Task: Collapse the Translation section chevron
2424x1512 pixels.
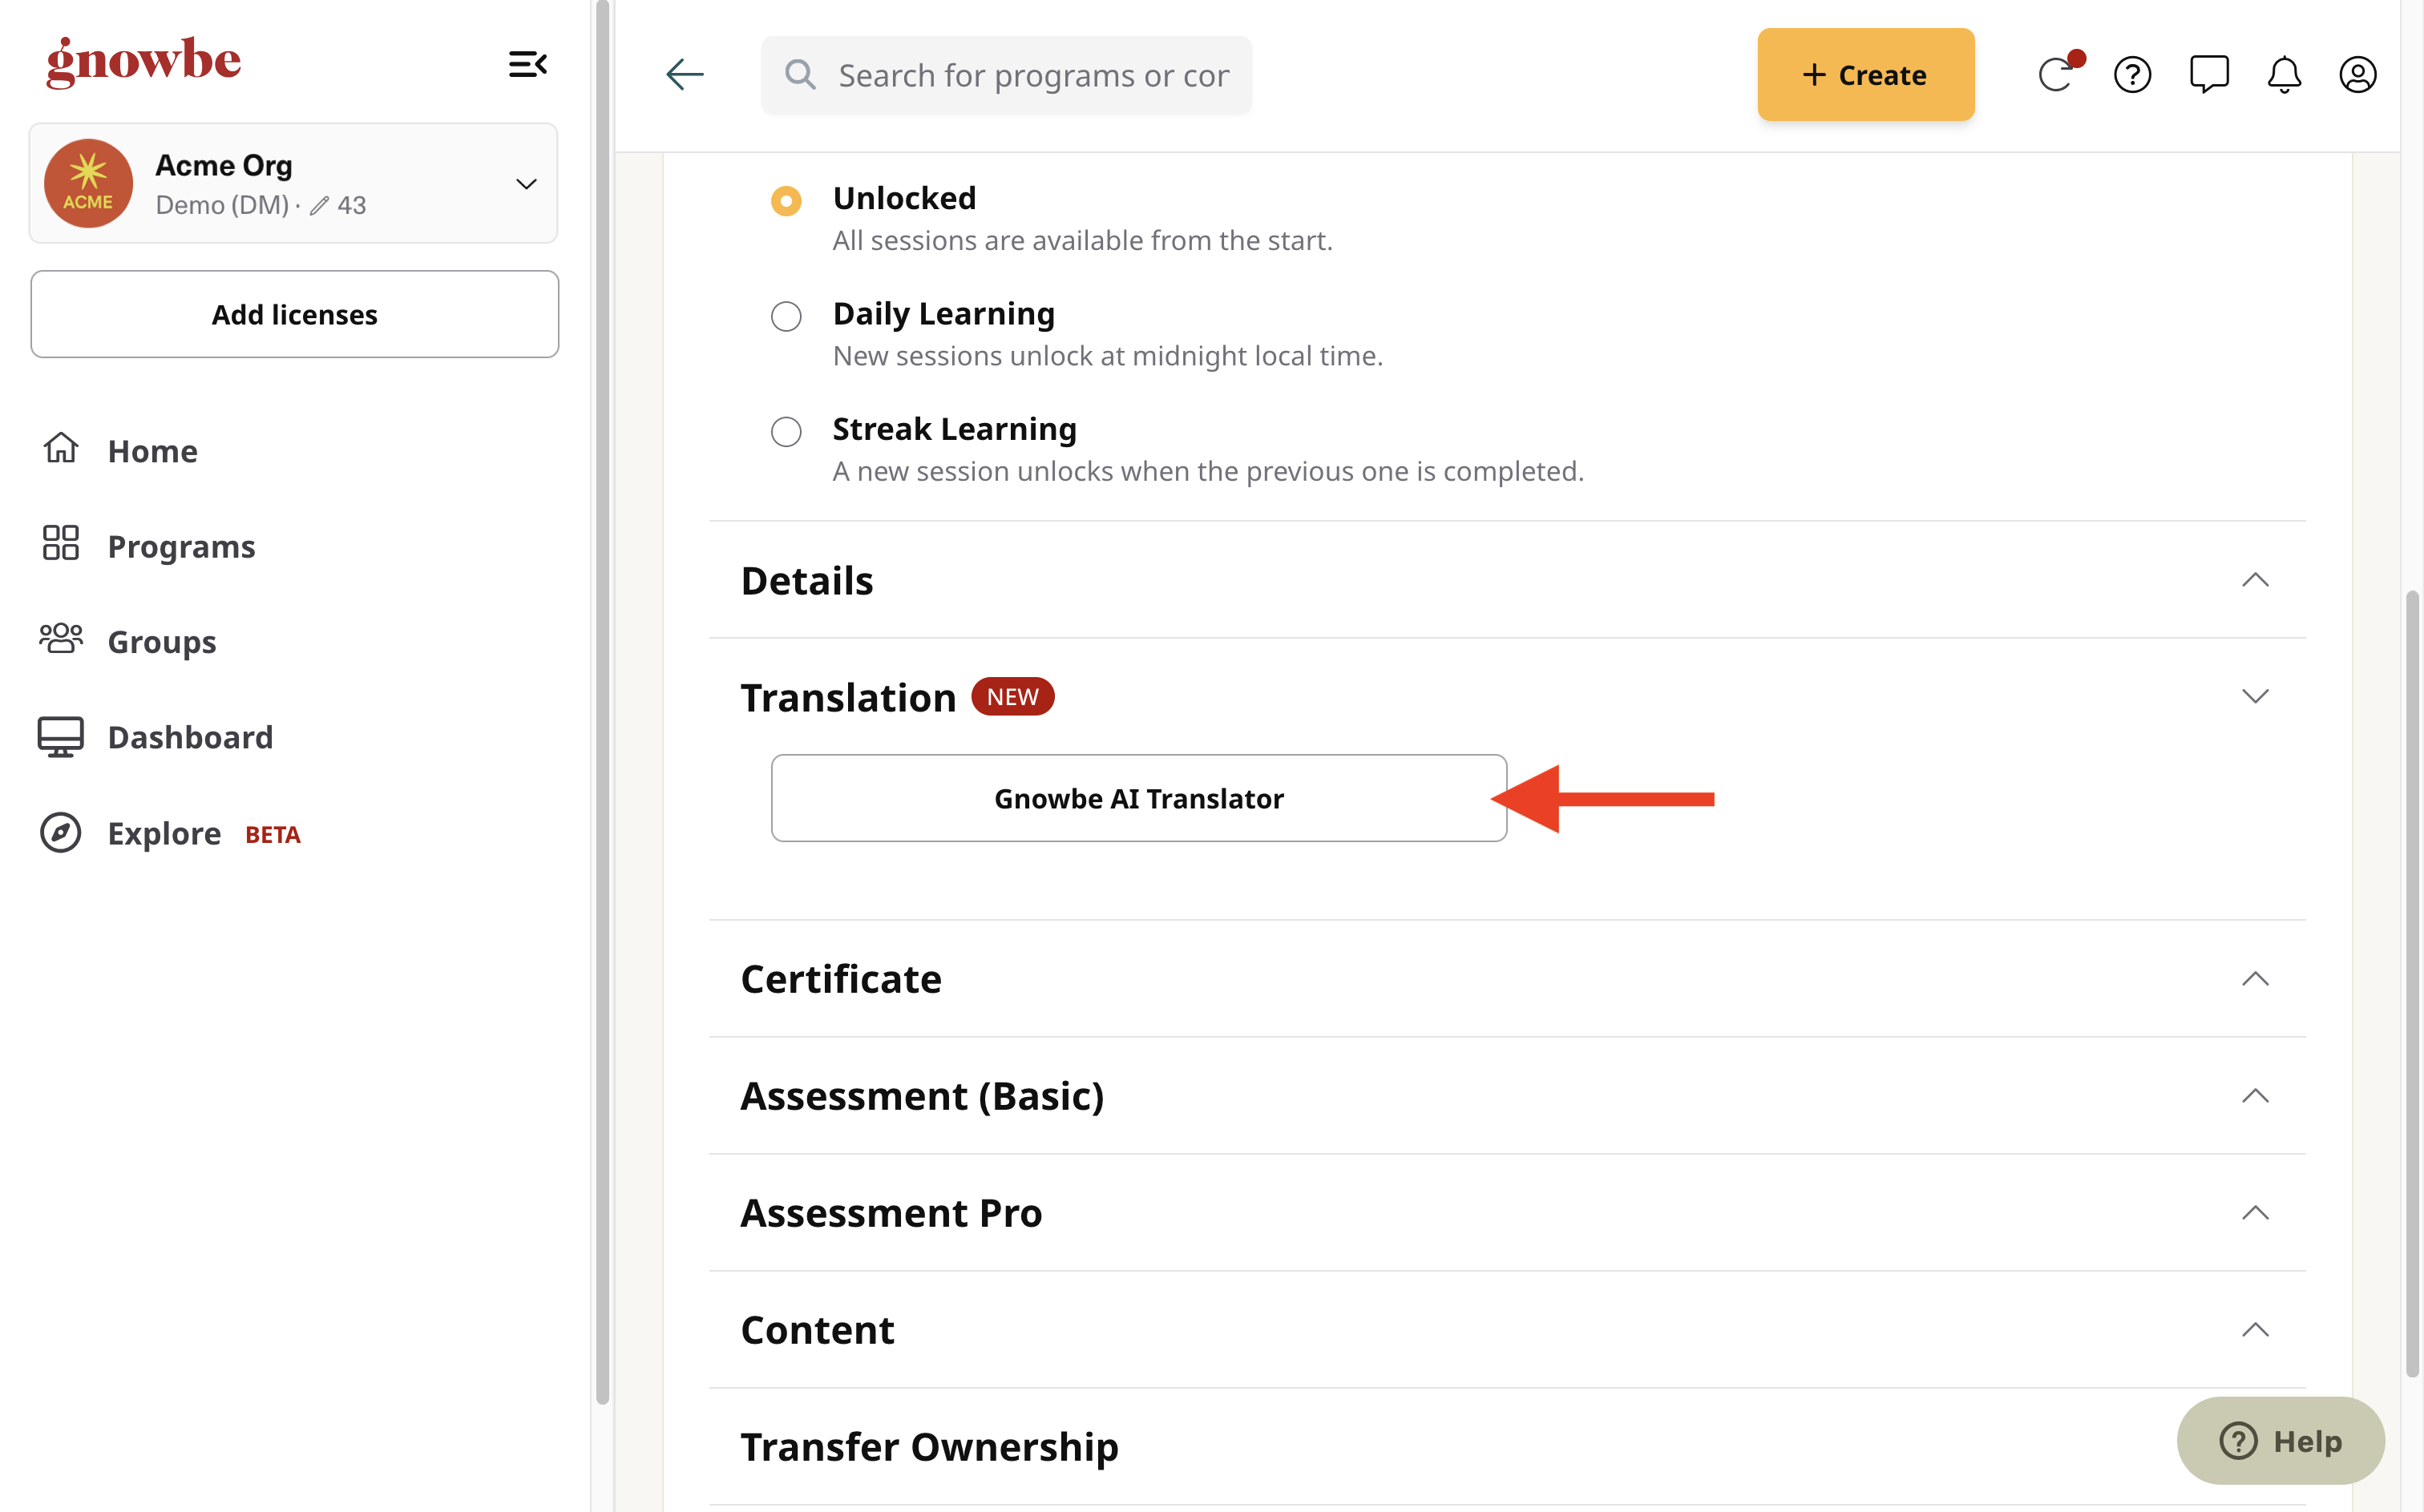Action: click(2255, 696)
